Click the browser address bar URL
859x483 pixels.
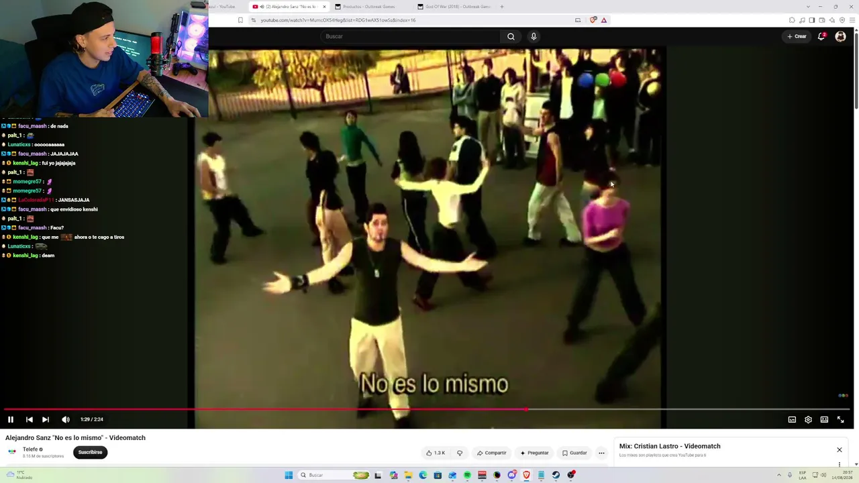coord(338,20)
